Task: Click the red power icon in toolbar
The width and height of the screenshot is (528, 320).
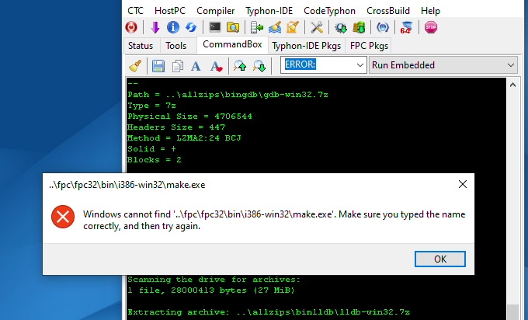Action: tap(132, 28)
